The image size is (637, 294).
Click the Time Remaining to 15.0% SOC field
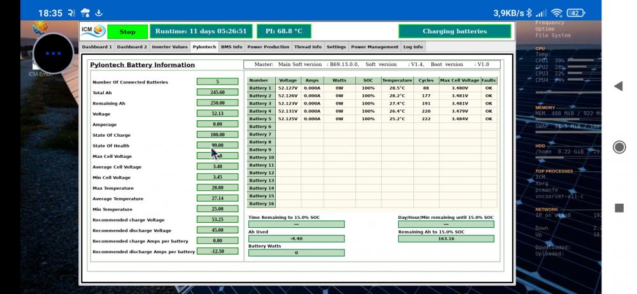click(x=297, y=224)
